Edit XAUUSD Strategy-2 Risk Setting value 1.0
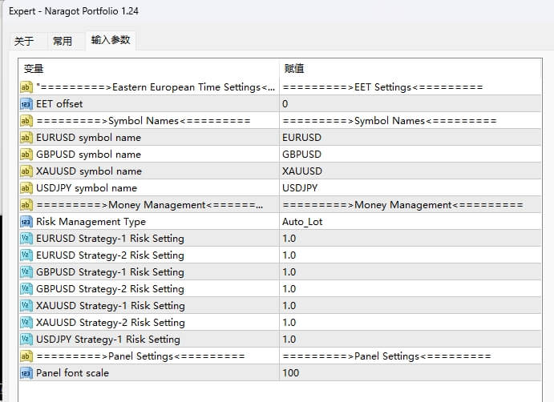 tap(410, 323)
